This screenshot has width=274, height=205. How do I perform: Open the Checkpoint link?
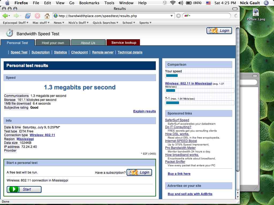(x=79, y=52)
